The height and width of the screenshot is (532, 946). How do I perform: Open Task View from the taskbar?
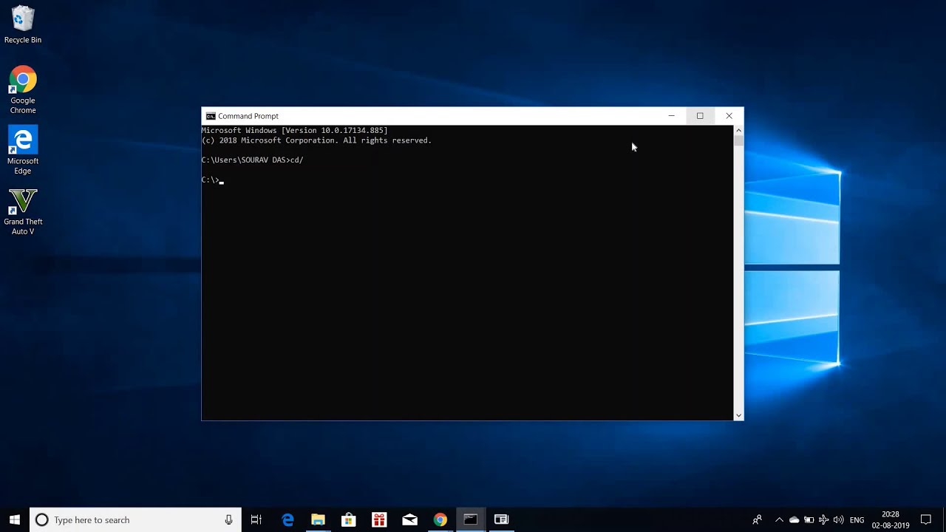[256, 519]
